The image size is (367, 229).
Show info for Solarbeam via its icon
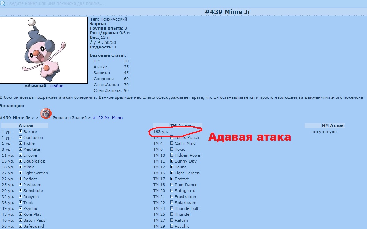tap(172, 203)
